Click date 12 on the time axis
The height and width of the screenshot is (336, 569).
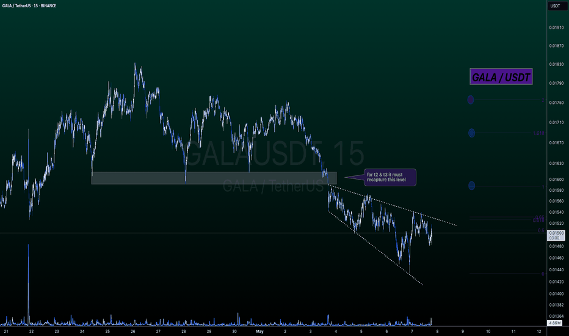point(539,331)
